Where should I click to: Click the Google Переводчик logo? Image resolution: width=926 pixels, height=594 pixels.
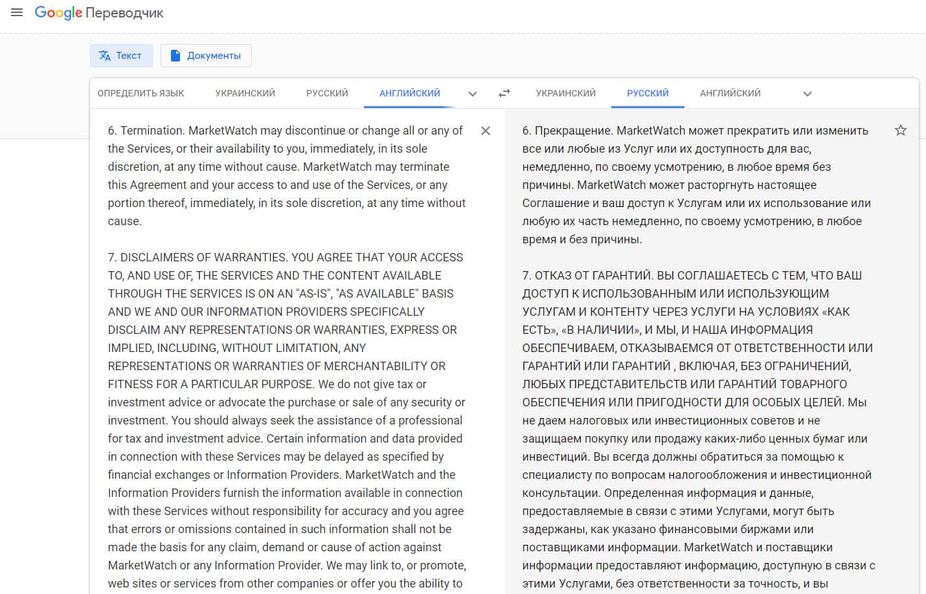click(99, 13)
